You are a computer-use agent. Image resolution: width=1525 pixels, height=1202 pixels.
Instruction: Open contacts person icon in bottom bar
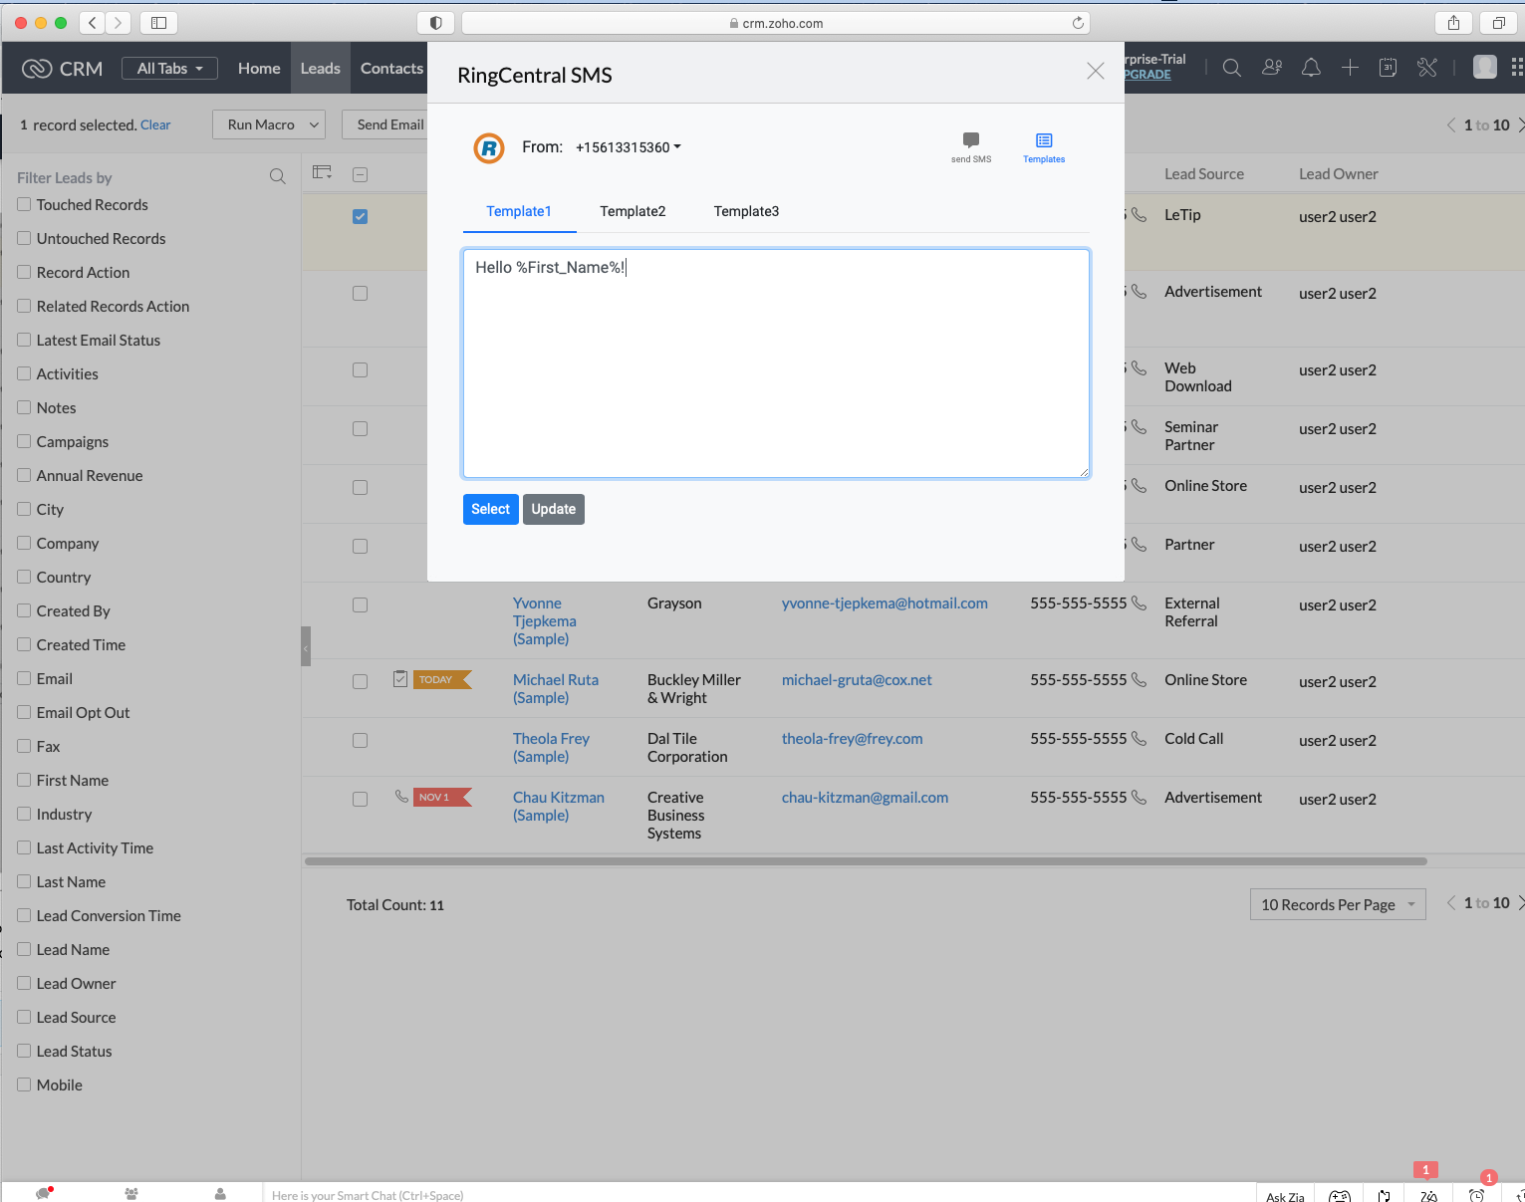pos(220,1193)
